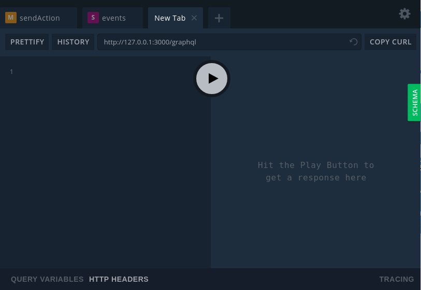Expand the HTTP HEADERS section

[x=119, y=279]
